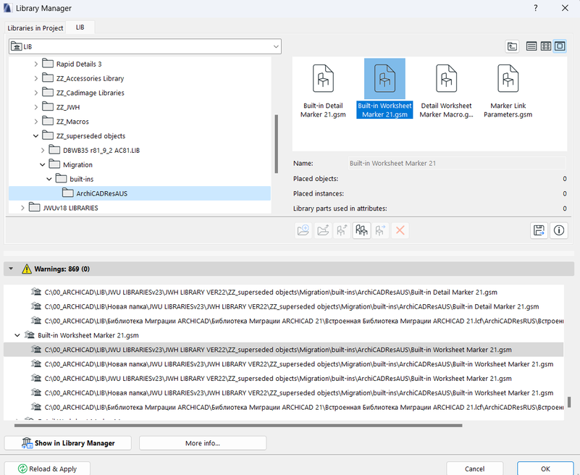
Task: Open the info icon button
Action: click(559, 230)
